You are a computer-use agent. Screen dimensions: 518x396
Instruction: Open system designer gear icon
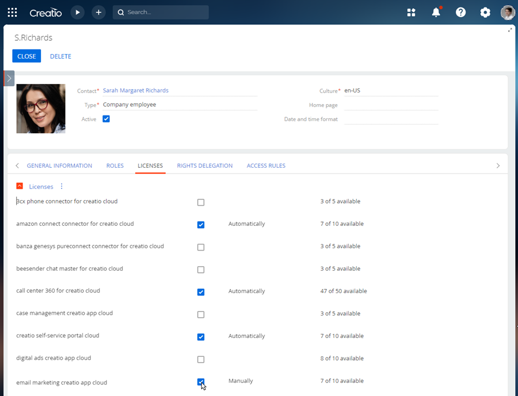(x=485, y=12)
